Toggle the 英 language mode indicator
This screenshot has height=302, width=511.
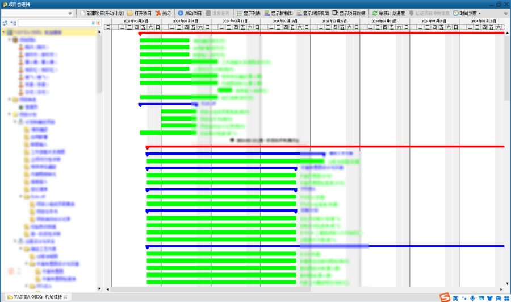(455, 298)
